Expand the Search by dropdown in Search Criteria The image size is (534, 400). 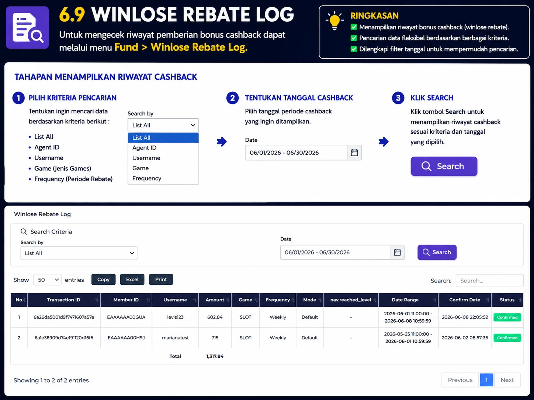tap(79, 253)
